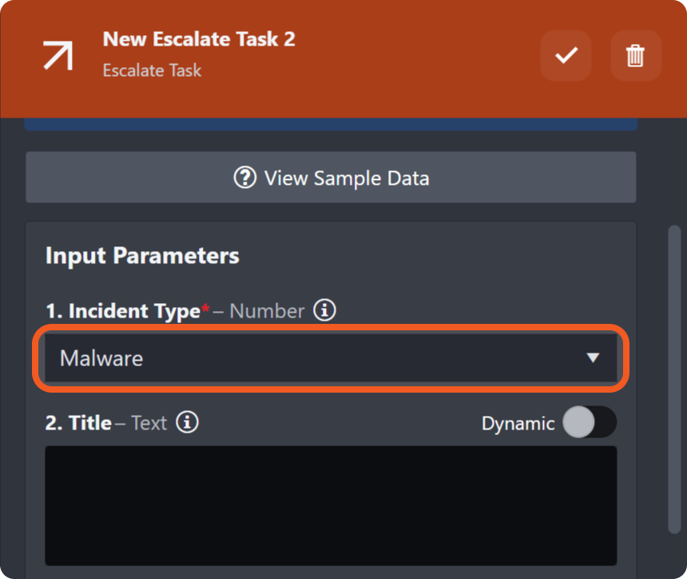Click the Input Parameters heading
The width and height of the screenshot is (687, 579).
coord(142,256)
